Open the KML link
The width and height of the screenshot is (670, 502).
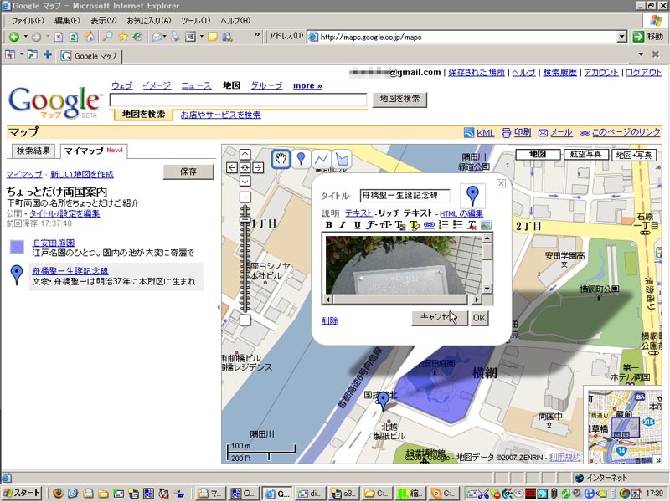coord(486,133)
